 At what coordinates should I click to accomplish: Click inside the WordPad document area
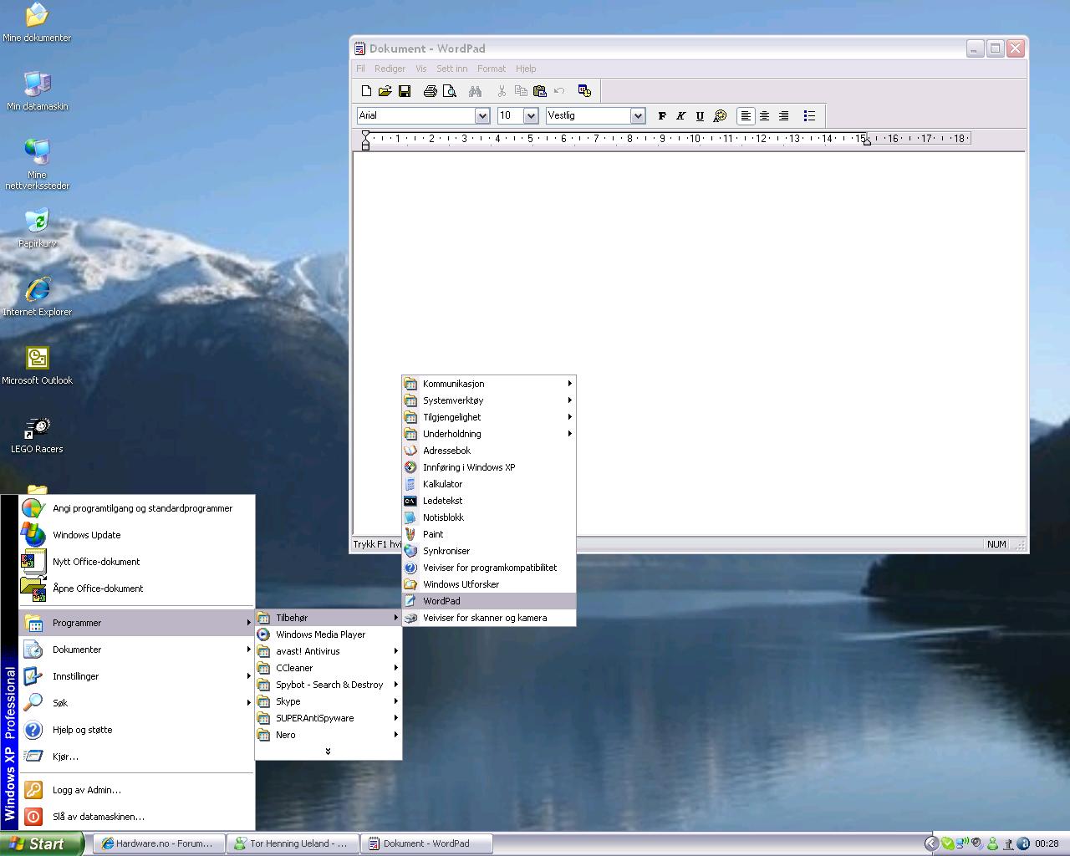coord(689,343)
